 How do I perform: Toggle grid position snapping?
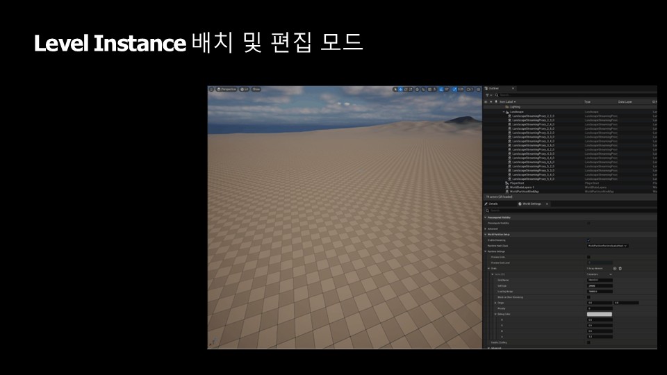pos(429,90)
